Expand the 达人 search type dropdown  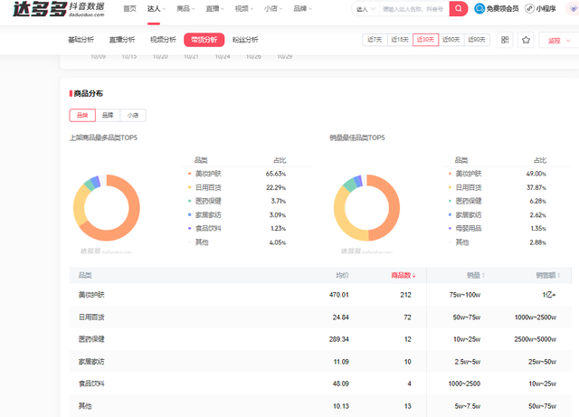point(365,8)
